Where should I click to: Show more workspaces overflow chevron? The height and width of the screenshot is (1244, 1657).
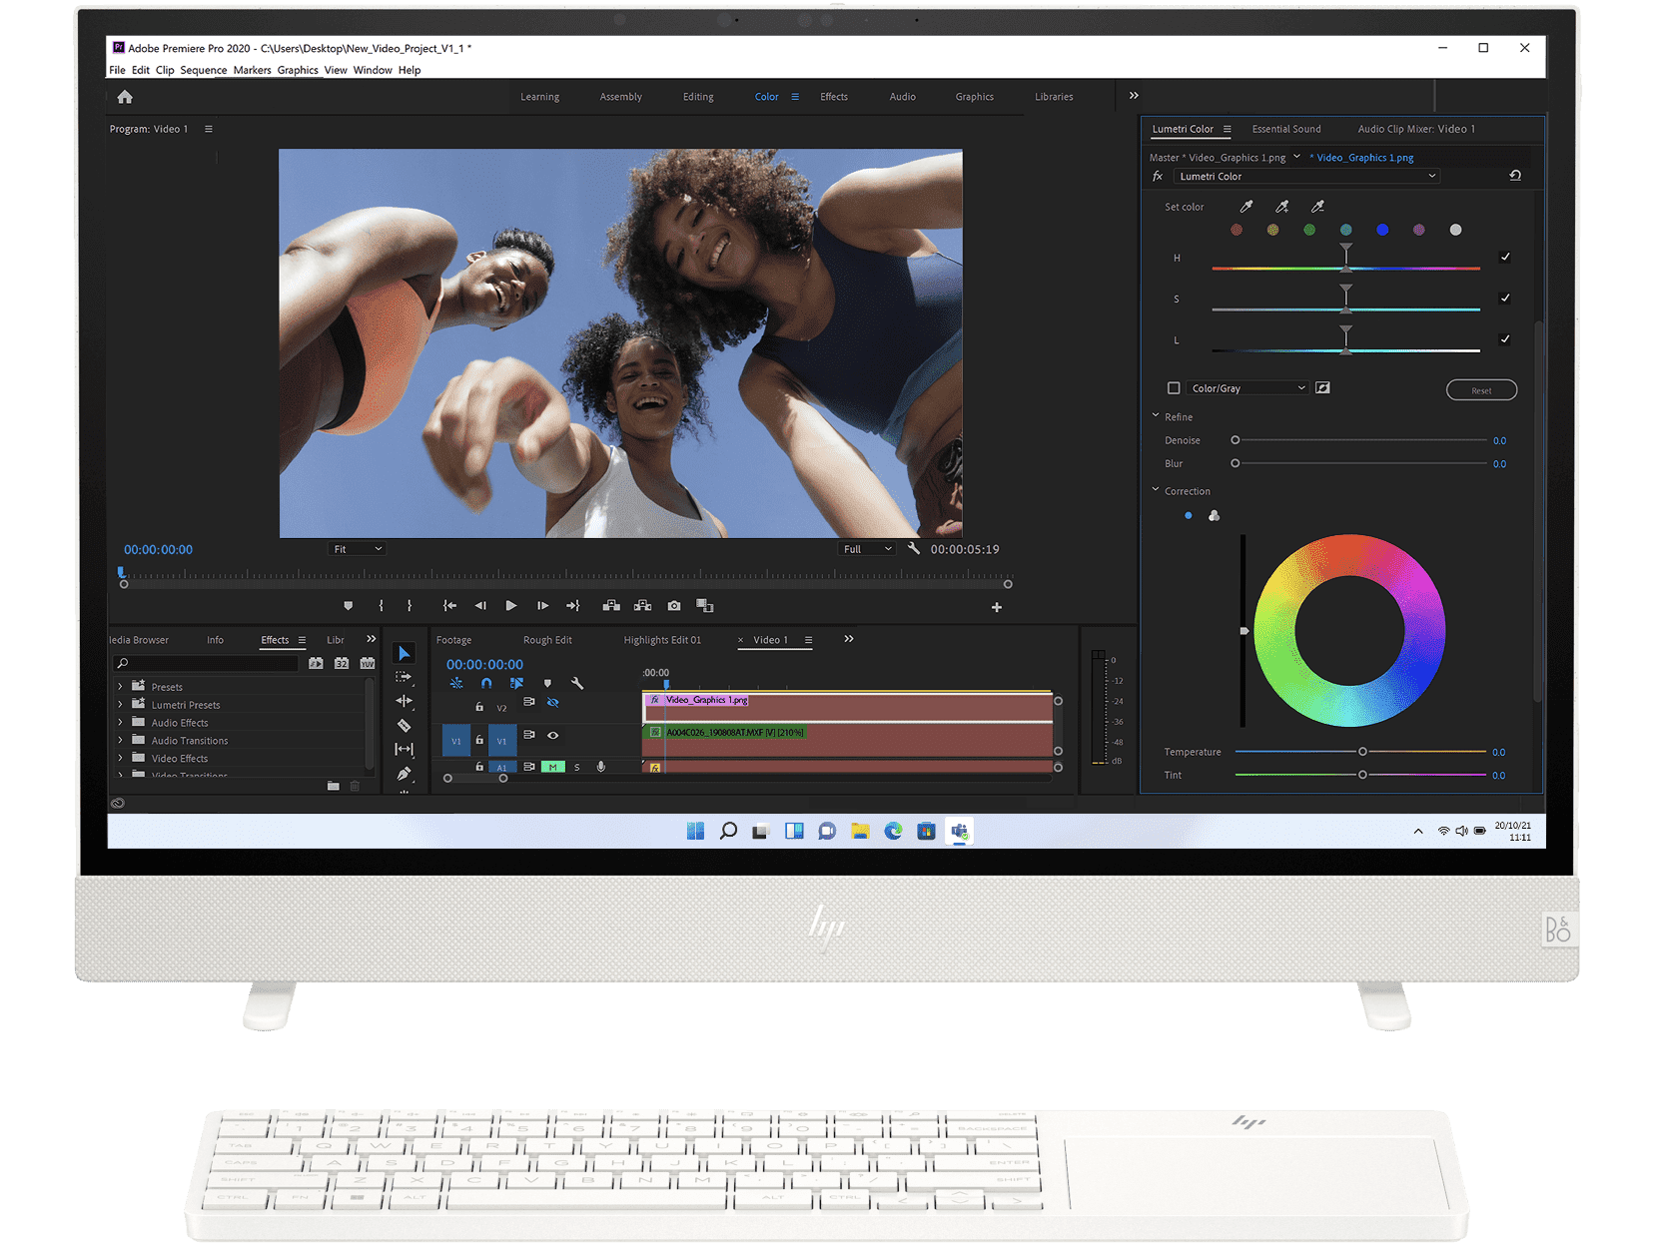1134,96
